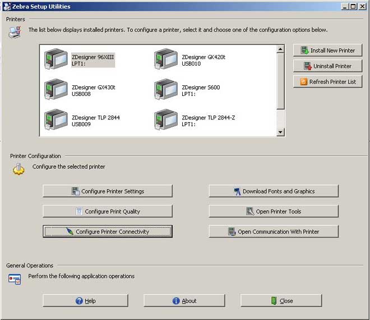Open Configure Print Quality

pyautogui.click(x=108, y=211)
